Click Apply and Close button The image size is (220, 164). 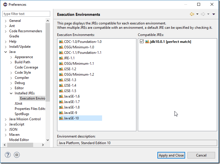click(171, 155)
